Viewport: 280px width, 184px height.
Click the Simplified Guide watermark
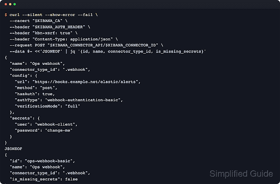pyautogui.click(x=242, y=174)
